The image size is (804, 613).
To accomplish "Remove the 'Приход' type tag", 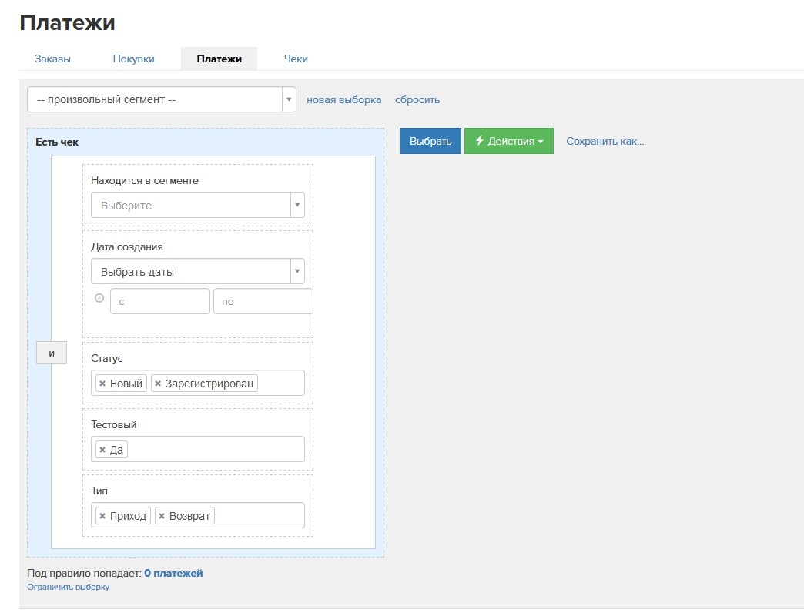I will (102, 516).
